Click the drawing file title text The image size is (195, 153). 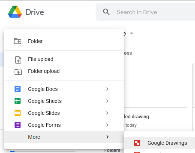[x=136, y=117]
